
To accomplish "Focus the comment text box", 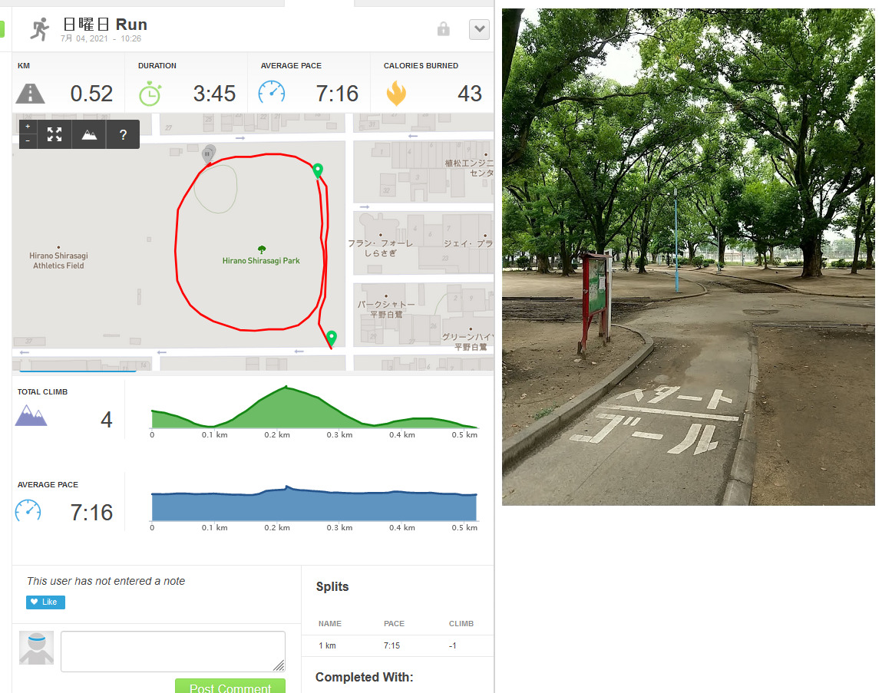I will coord(173,652).
